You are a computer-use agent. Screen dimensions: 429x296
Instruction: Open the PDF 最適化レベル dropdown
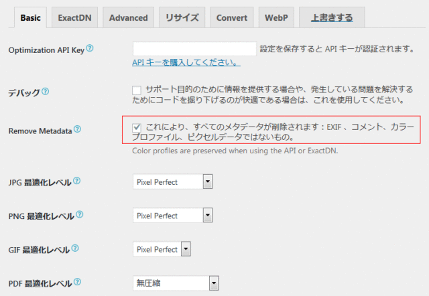tap(177, 283)
